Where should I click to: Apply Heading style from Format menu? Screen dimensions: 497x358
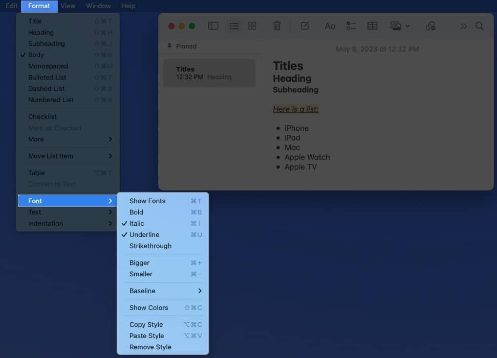pos(68,33)
